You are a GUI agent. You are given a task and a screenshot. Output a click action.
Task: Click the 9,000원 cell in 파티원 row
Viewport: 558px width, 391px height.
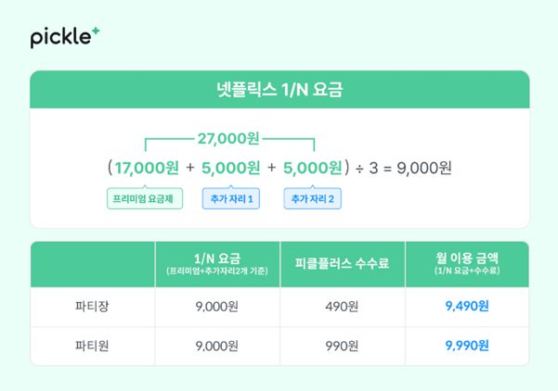click(215, 347)
